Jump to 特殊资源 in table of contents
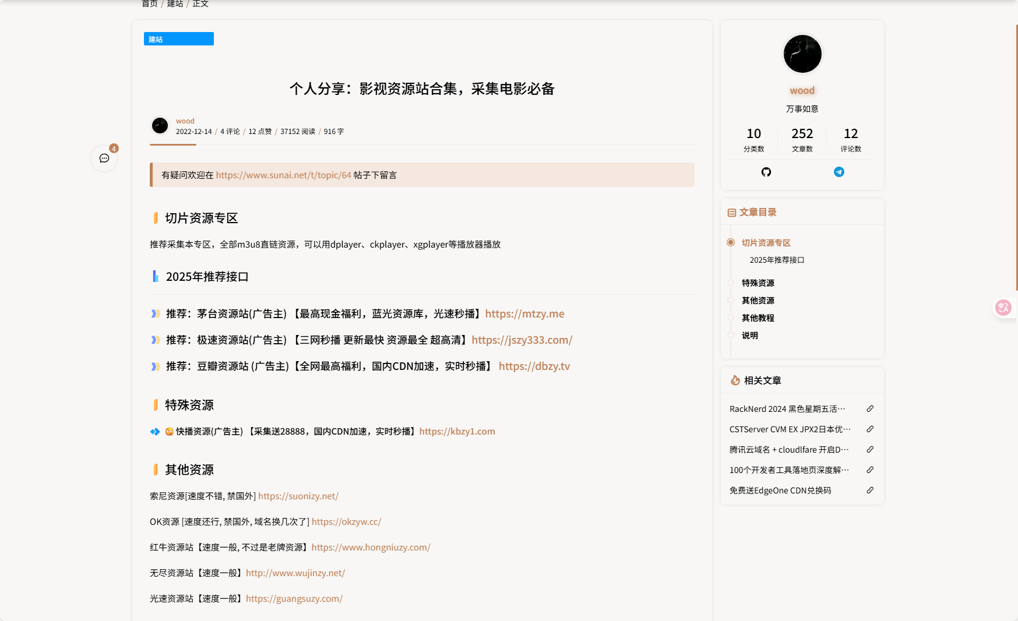1018x621 pixels. [x=758, y=283]
